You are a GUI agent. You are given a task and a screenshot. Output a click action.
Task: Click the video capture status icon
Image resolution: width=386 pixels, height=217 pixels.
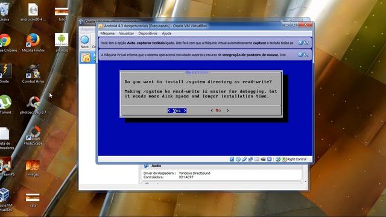point(263,159)
